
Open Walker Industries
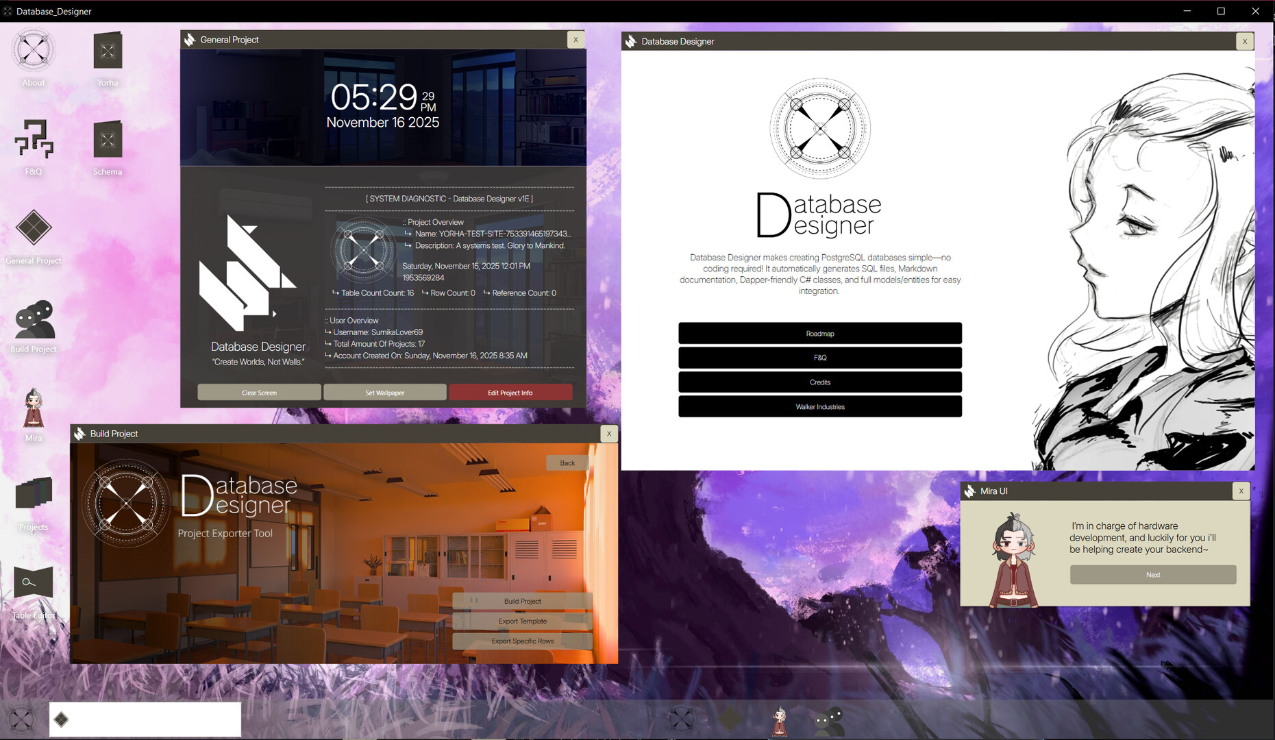[x=819, y=406]
